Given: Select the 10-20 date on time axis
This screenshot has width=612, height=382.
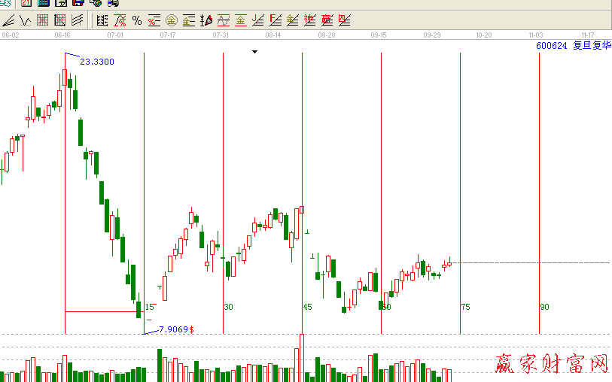Looking at the screenshot, I should (483, 35).
